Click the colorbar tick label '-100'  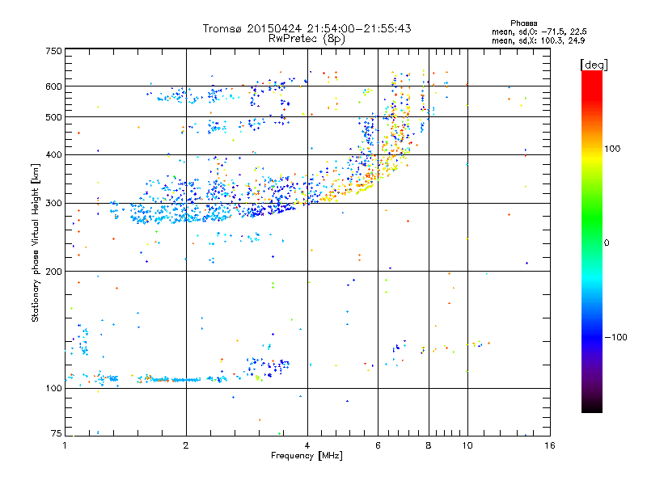(615, 337)
